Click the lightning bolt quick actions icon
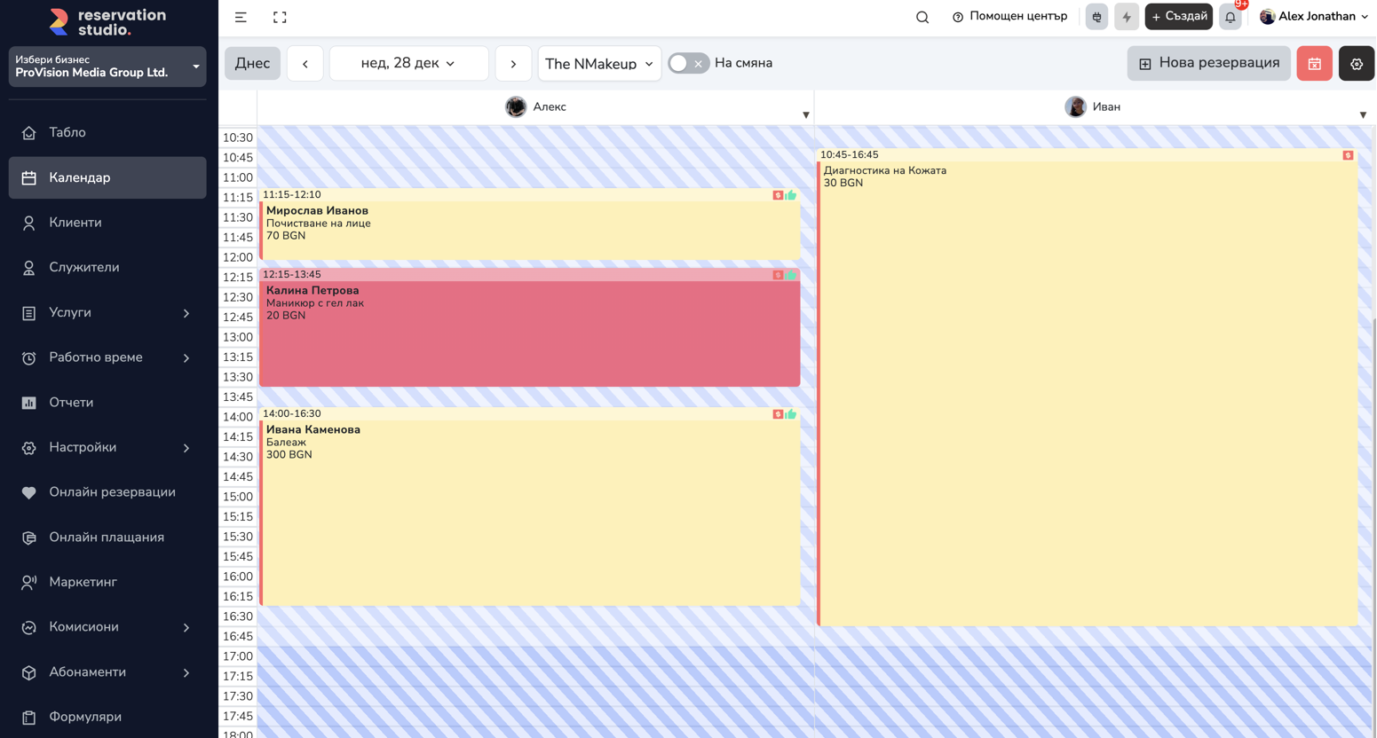The width and height of the screenshot is (1377, 738). click(1126, 17)
